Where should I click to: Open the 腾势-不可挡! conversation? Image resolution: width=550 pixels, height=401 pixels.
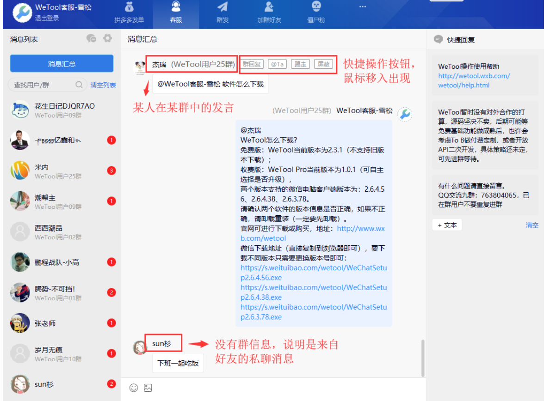62,293
